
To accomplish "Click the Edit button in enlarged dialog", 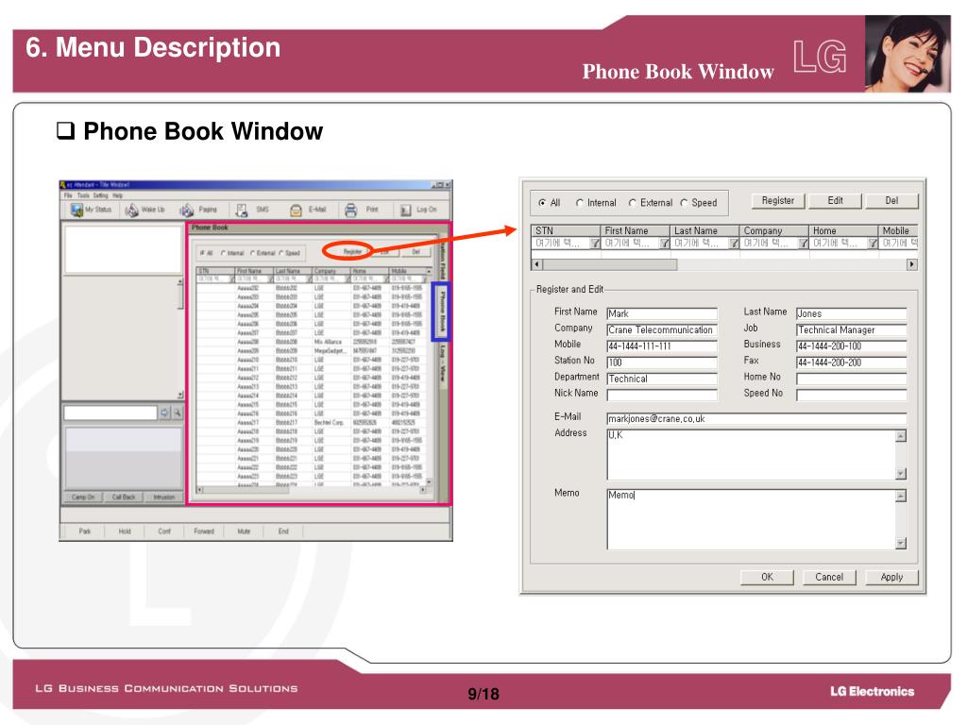I will (x=835, y=200).
